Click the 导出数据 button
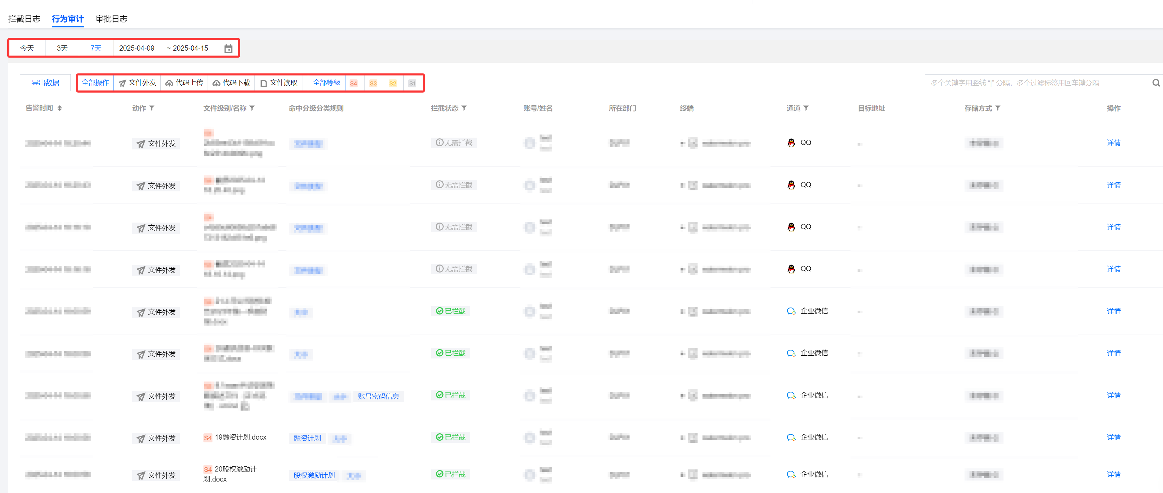Viewport: 1163px width, 493px height. pos(45,83)
